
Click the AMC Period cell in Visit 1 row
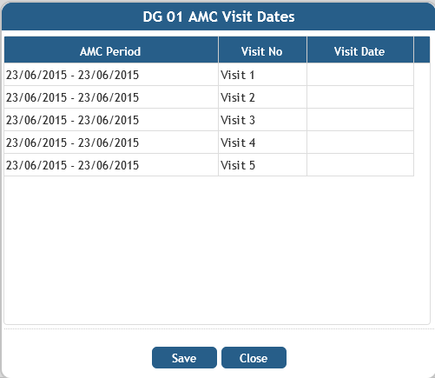[x=111, y=75]
